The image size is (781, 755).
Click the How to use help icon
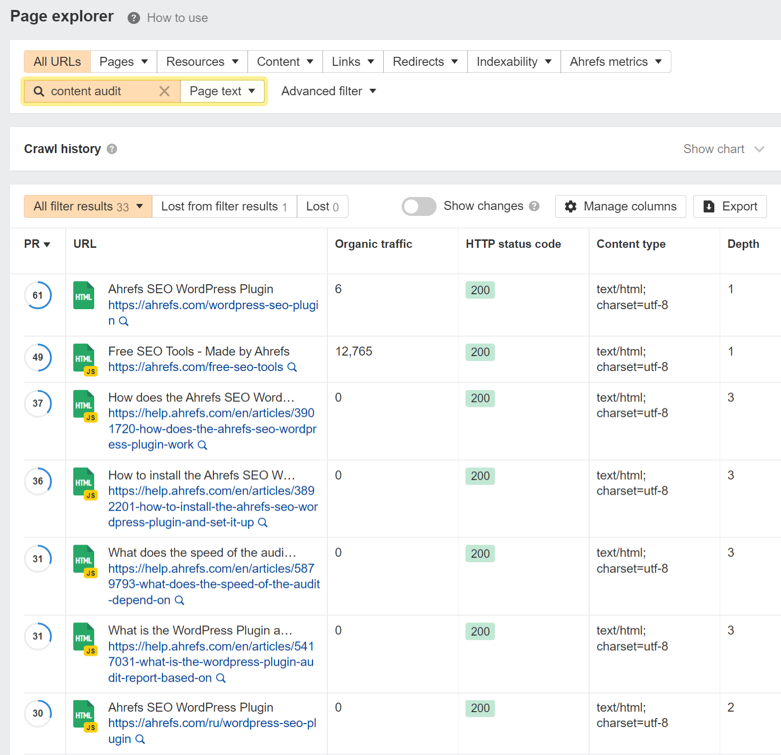tap(133, 18)
